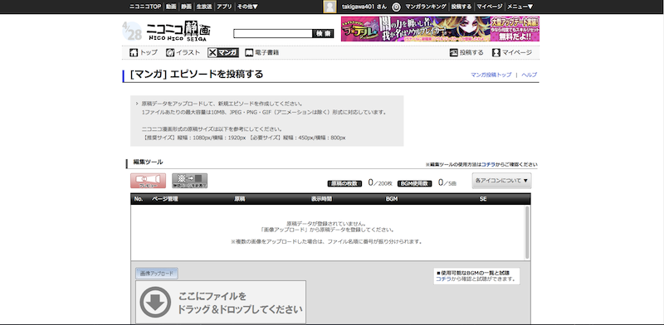Click the user avatar thumbnail in top bar

330,7
